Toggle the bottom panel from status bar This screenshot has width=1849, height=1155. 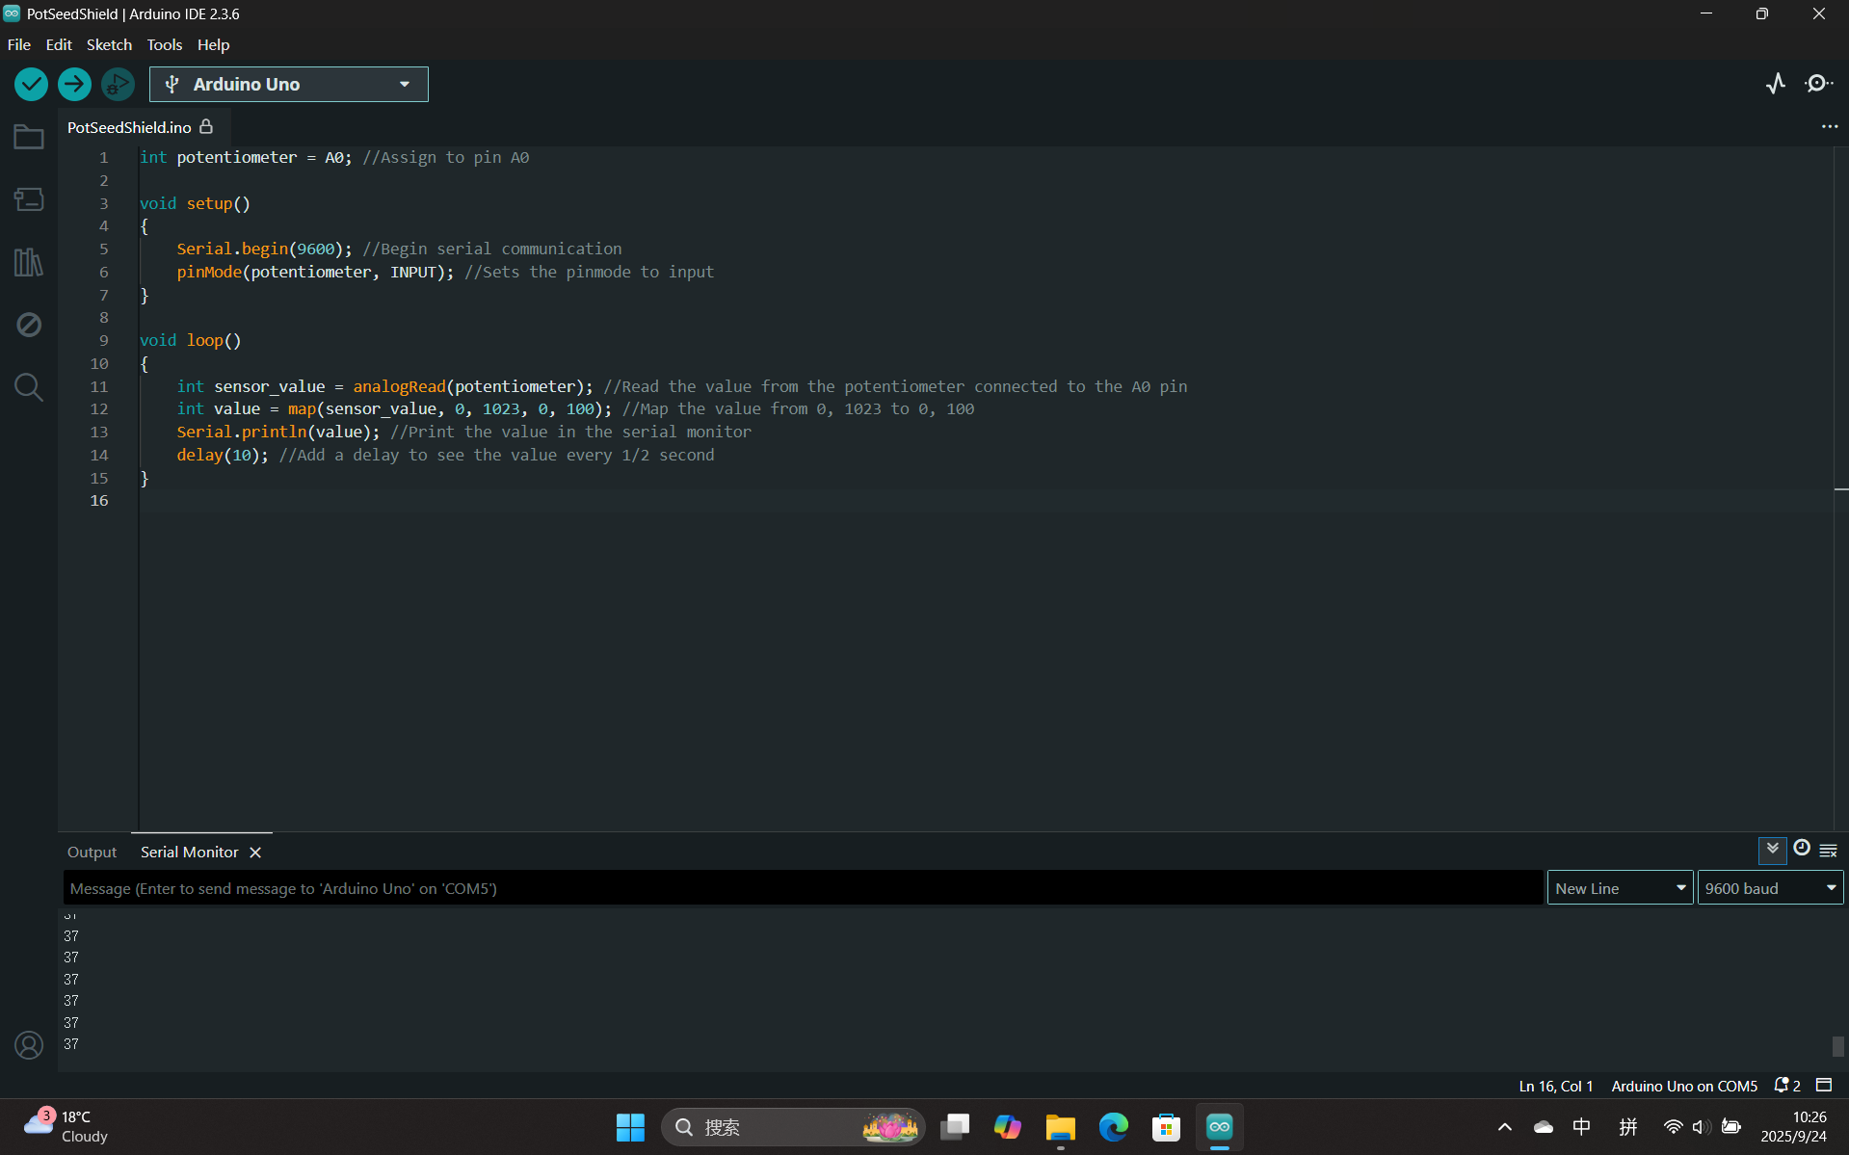[x=1824, y=1086]
